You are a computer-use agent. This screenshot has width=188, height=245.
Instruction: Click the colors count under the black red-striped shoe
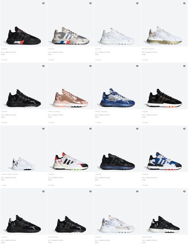click(x=4, y=60)
